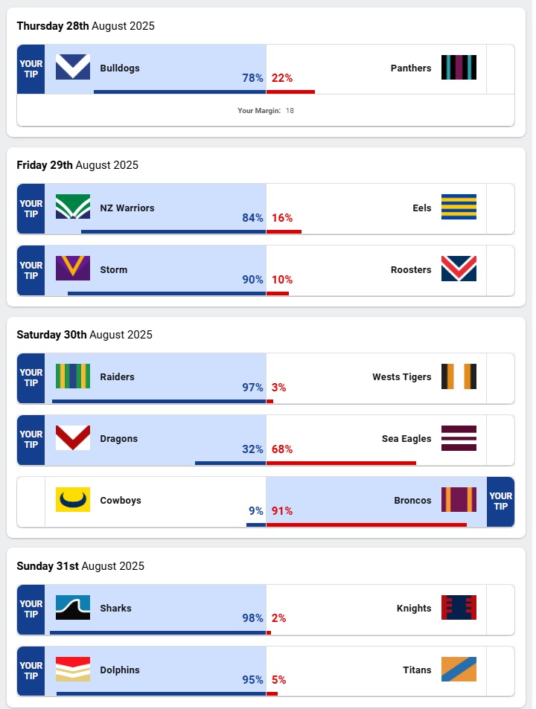The width and height of the screenshot is (536, 709).
Task: Toggle tip to Panthers side box
Action: tap(500, 69)
